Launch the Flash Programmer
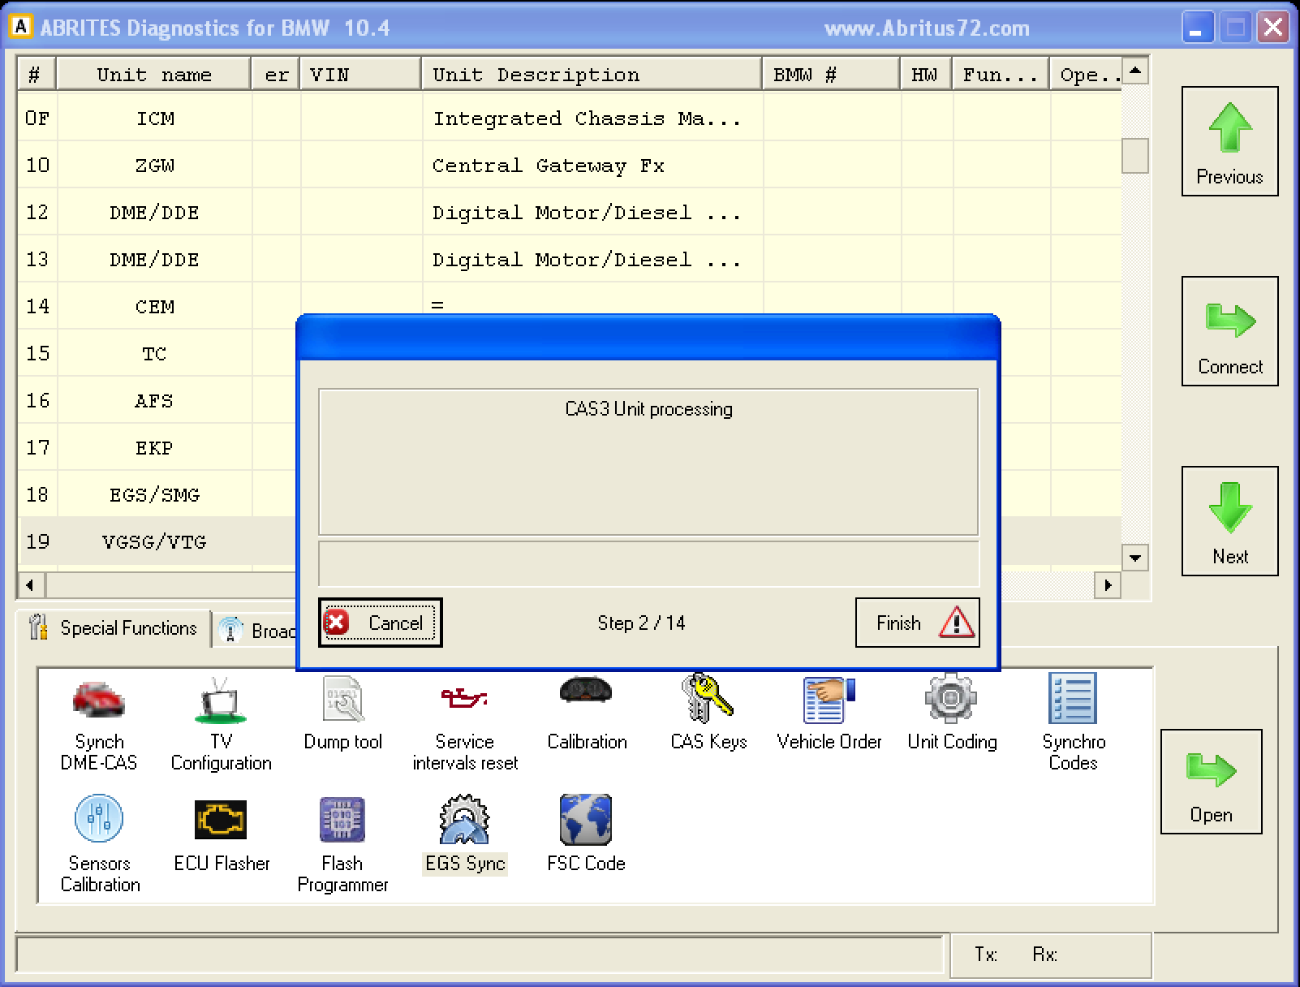Viewport: 1300px width, 987px height. click(x=342, y=845)
